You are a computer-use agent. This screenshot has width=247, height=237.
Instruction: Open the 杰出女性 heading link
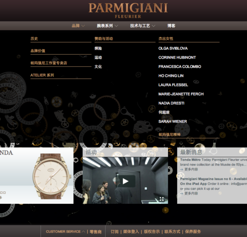[x=166, y=39]
